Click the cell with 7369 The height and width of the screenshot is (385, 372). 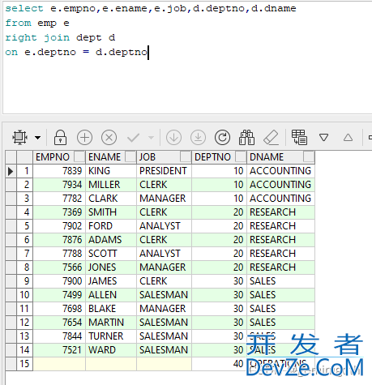pos(59,212)
